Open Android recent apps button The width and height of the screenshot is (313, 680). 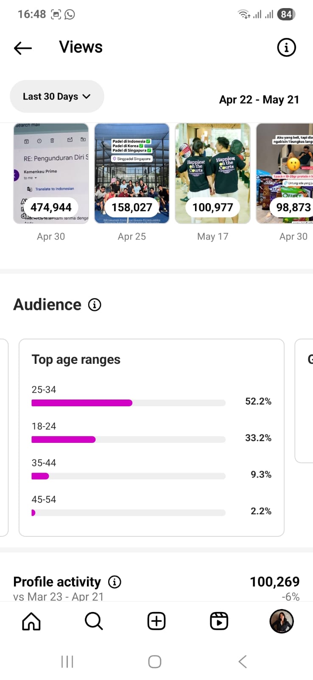point(67,662)
